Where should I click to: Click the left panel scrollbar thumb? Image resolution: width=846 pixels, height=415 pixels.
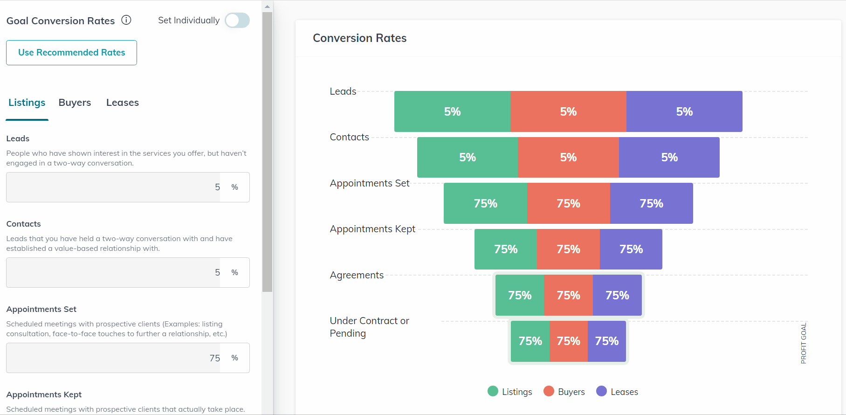tap(267, 152)
